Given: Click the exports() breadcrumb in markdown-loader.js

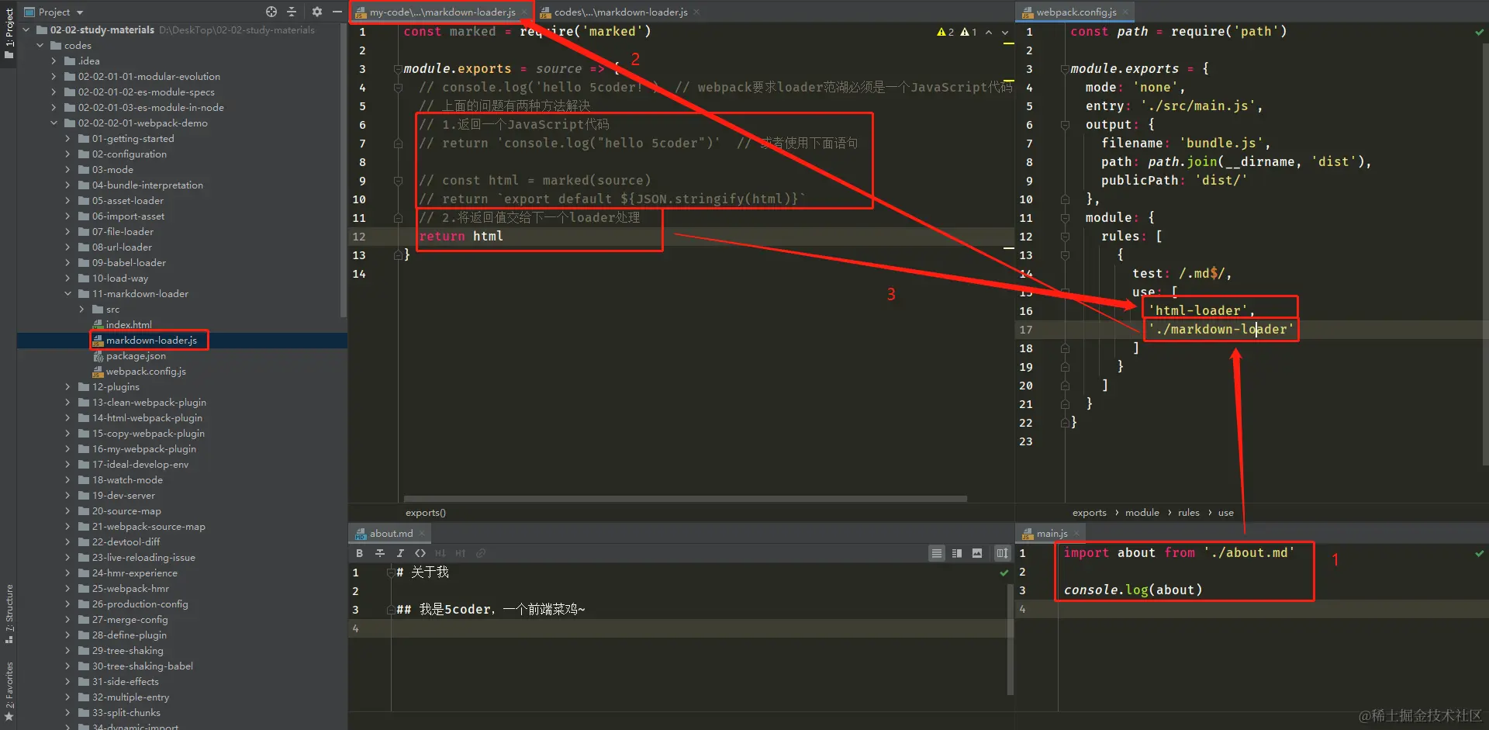Looking at the screenshot, I should [426, 513].
